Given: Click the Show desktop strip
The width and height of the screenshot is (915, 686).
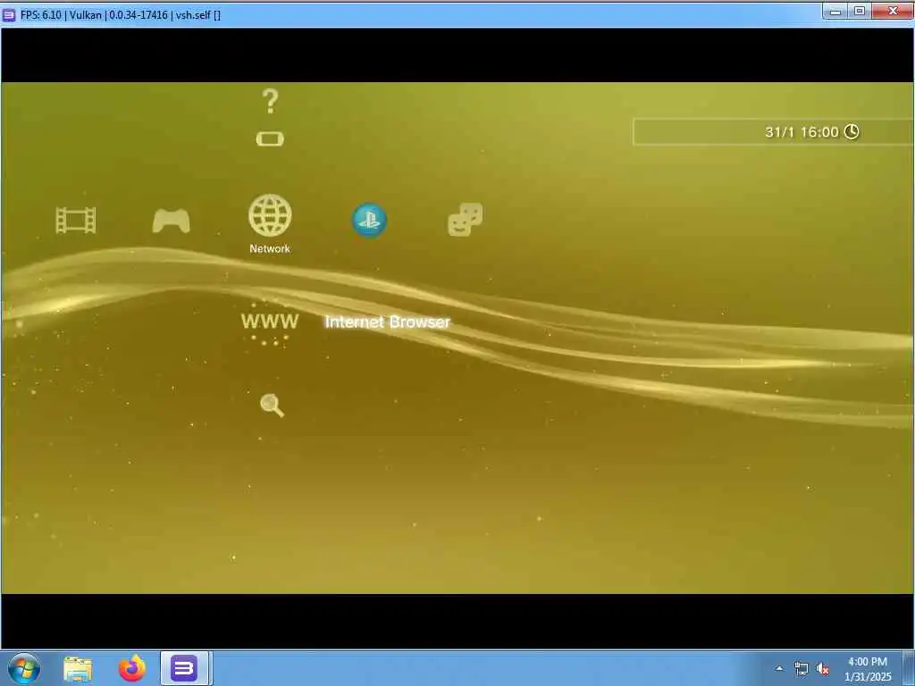Looking at the screenshot, I should coord(908,668).
